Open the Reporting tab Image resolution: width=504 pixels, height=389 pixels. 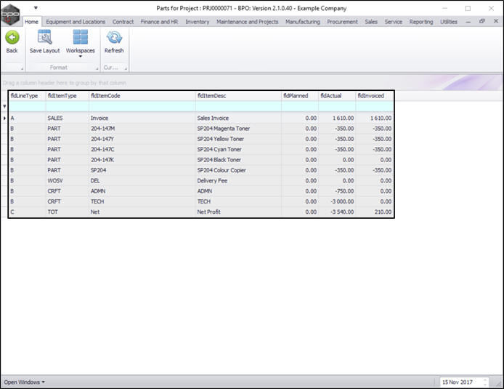pos(421,22)
